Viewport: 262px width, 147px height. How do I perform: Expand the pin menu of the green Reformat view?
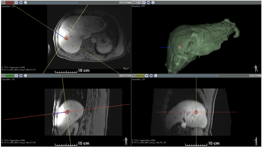tap(3, 75)
